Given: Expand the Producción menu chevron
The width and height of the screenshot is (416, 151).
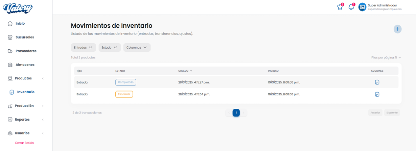Looking at the screenshot, I should (43, 106).
